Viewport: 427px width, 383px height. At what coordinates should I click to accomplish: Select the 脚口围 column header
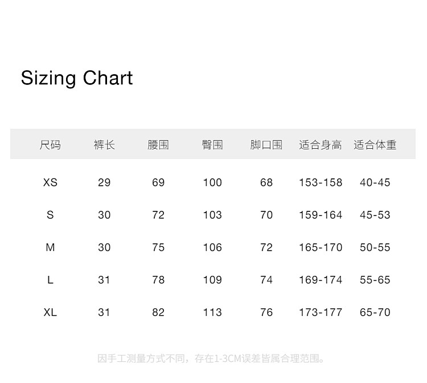click(x=266, y=145)
